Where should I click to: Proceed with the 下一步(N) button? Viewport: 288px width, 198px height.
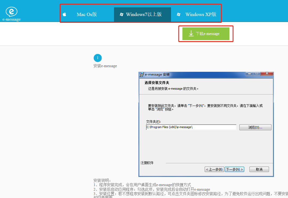[x=235, y=169]
